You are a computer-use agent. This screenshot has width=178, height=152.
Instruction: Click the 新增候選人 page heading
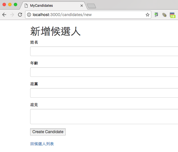[55, 31]
